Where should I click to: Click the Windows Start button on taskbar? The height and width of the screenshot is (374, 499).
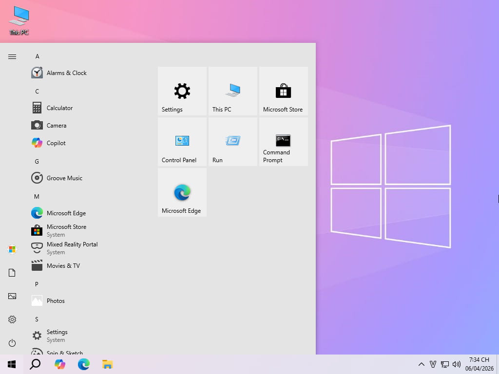pyautogui.click(x=12, y=364)
